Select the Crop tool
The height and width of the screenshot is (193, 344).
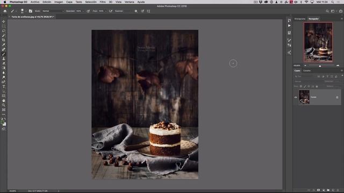click(x=4, y=40)
